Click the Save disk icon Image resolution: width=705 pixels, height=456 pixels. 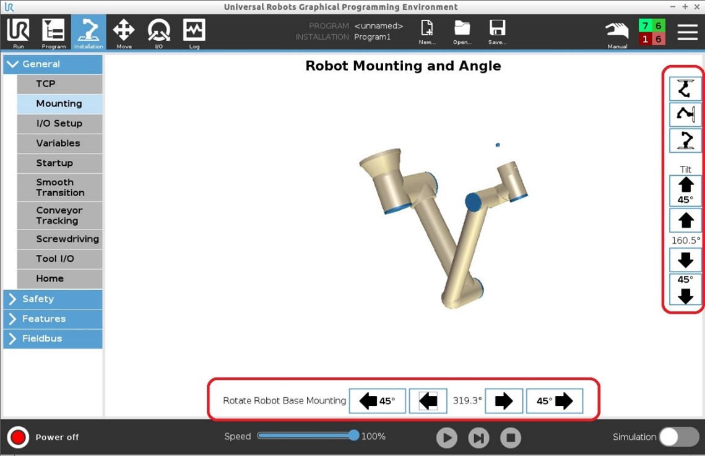(497, 32)
